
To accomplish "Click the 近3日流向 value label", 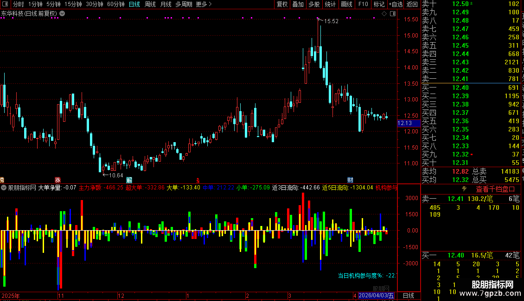I will pyautogui.click(x=296, y=188).
